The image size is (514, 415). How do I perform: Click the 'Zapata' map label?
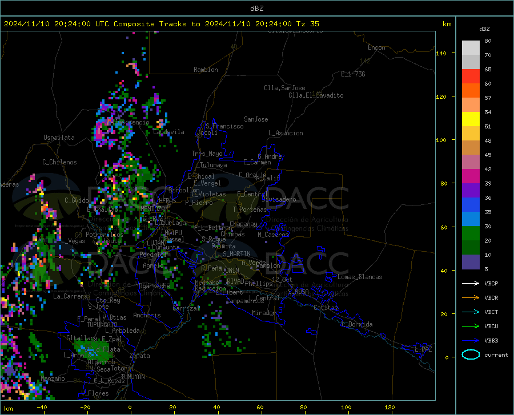point(140,356)
